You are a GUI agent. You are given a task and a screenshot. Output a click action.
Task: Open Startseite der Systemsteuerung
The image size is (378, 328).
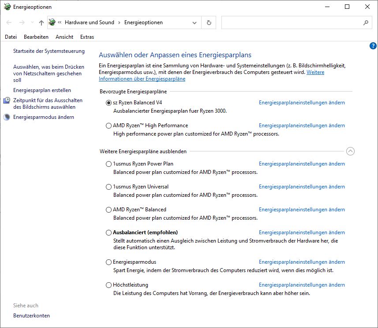click(49, 51)
